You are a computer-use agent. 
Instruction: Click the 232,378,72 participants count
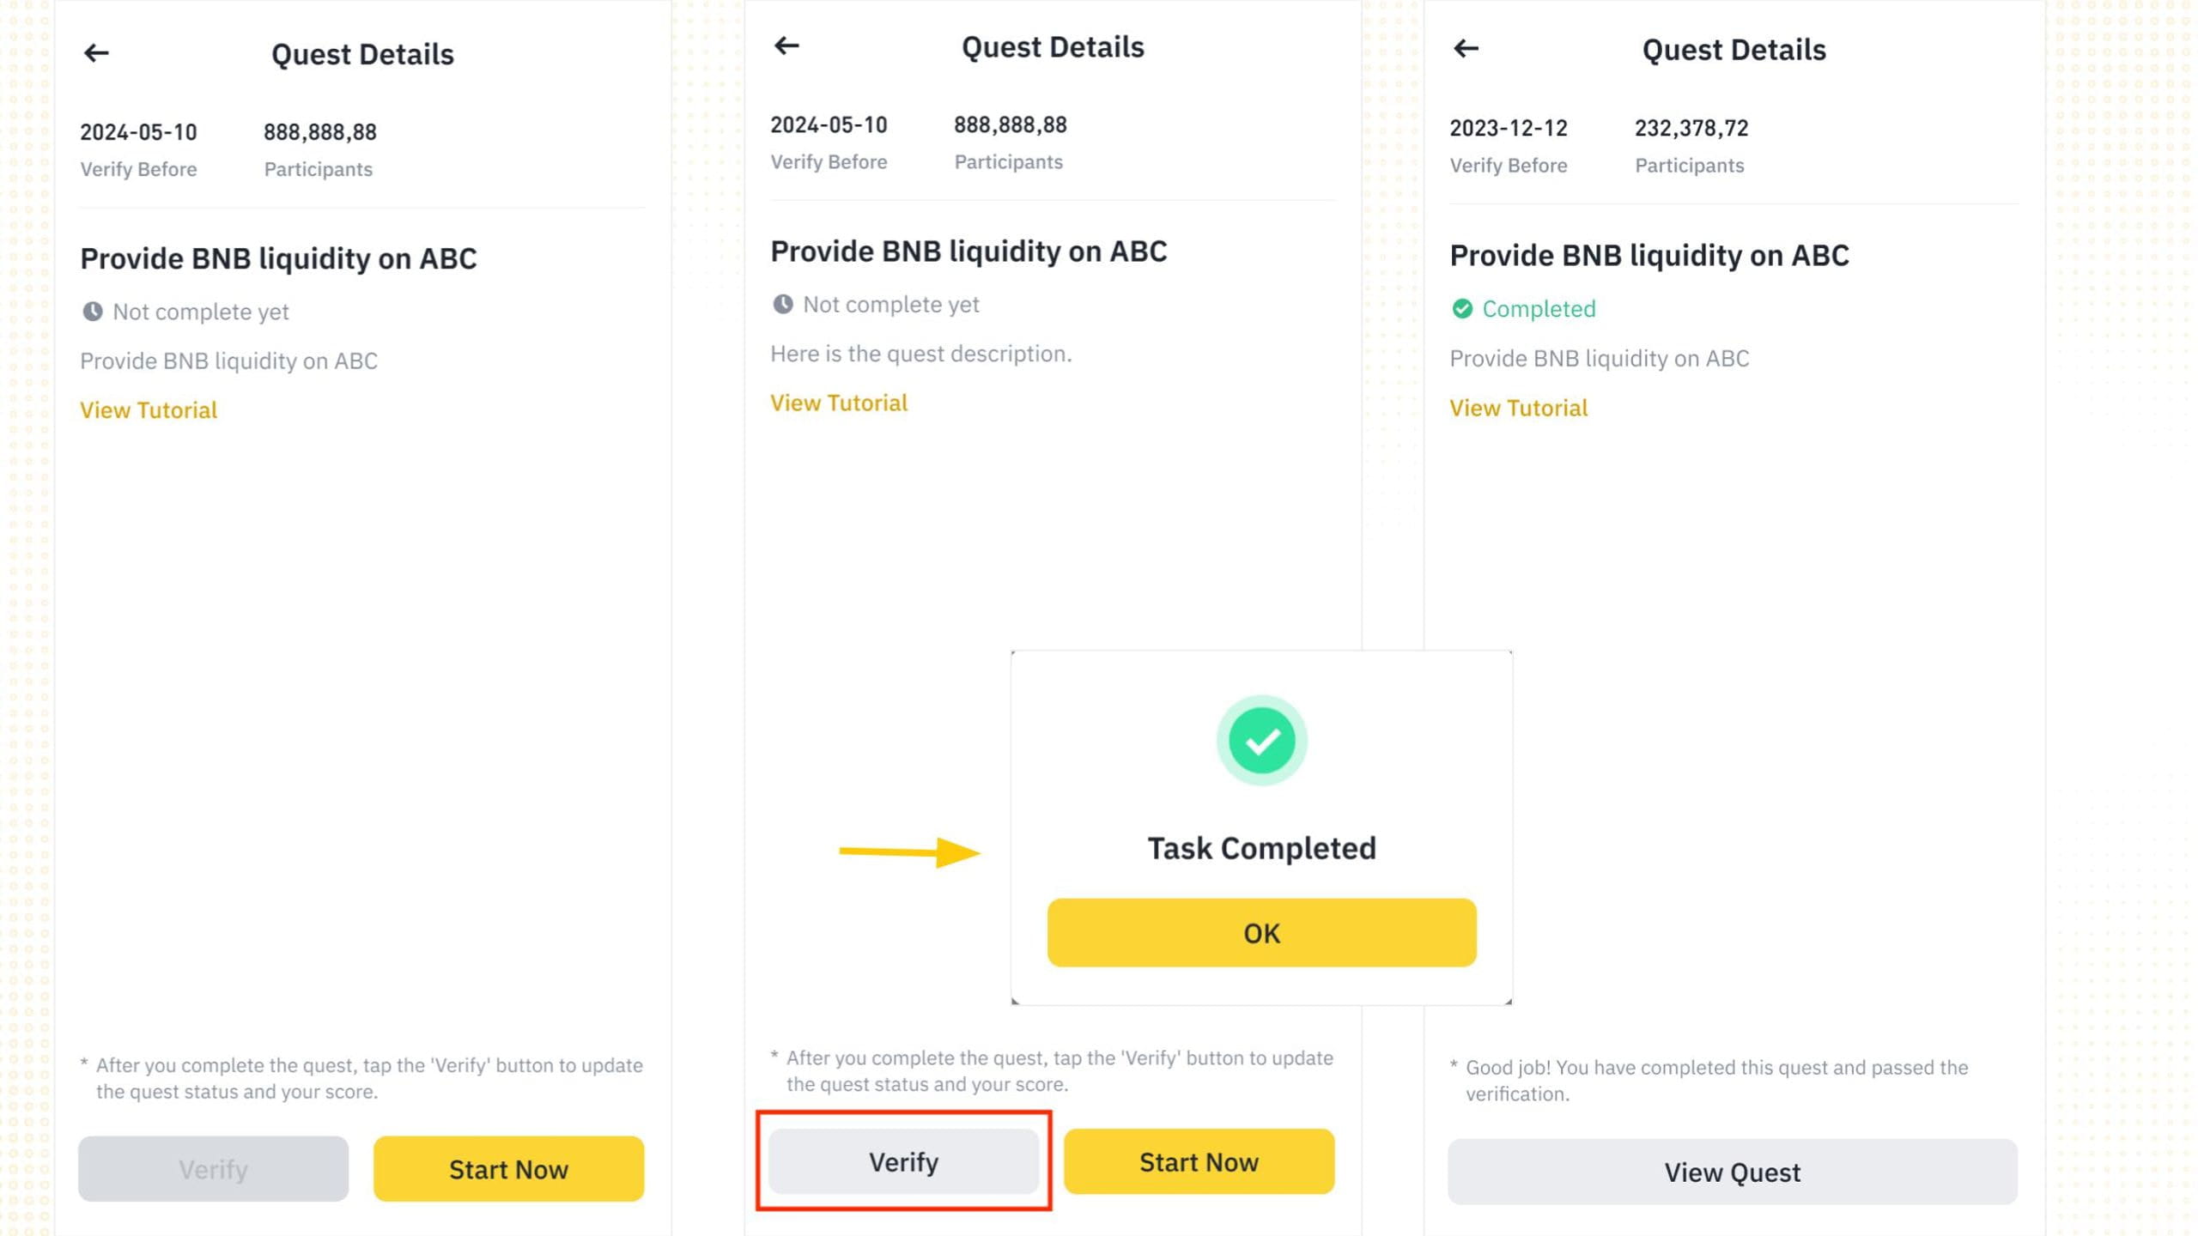click(x=1691, y=128)
